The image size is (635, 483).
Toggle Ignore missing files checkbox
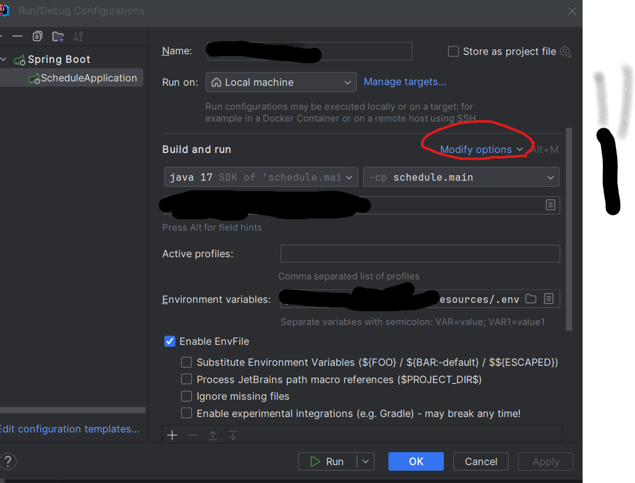(x=186, y=396)
